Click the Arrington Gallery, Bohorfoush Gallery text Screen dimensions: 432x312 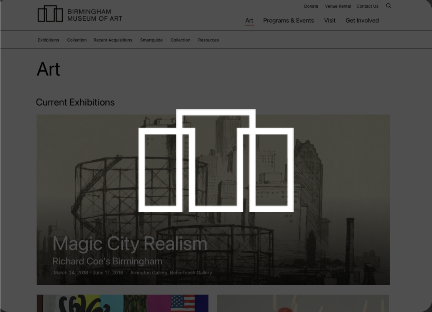click(x=171, y=273)
